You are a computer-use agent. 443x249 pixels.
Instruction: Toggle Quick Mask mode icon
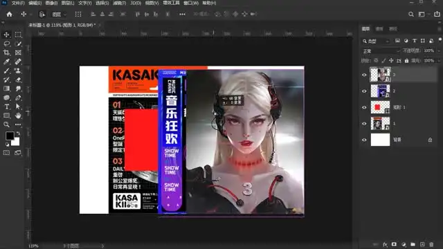(6, 153)
